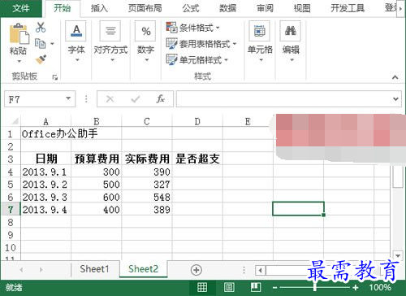Open clipboard pane dialog launcher
This screenshot has height=296, width=406.
(55, 77)
